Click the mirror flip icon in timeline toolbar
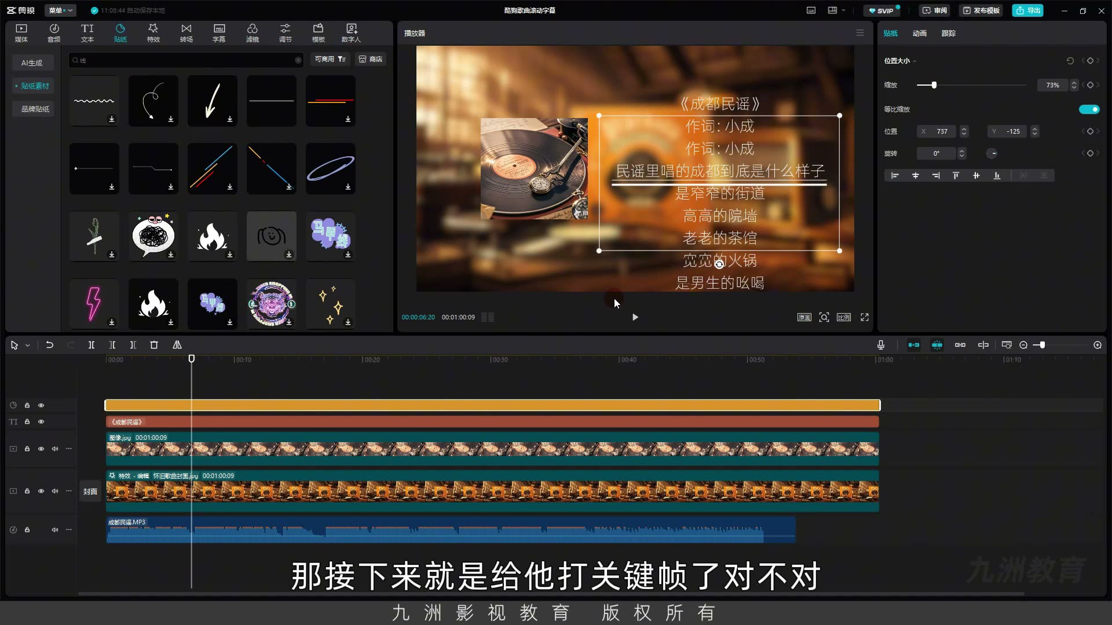 177,345
